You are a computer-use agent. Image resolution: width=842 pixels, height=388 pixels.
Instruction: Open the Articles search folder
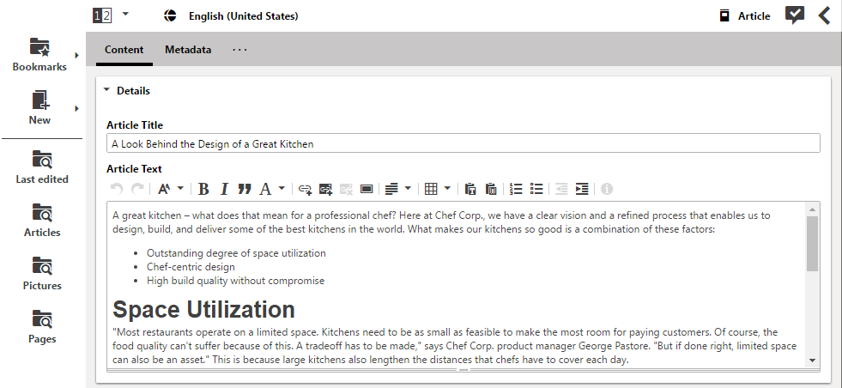click(x=42, y=221)
